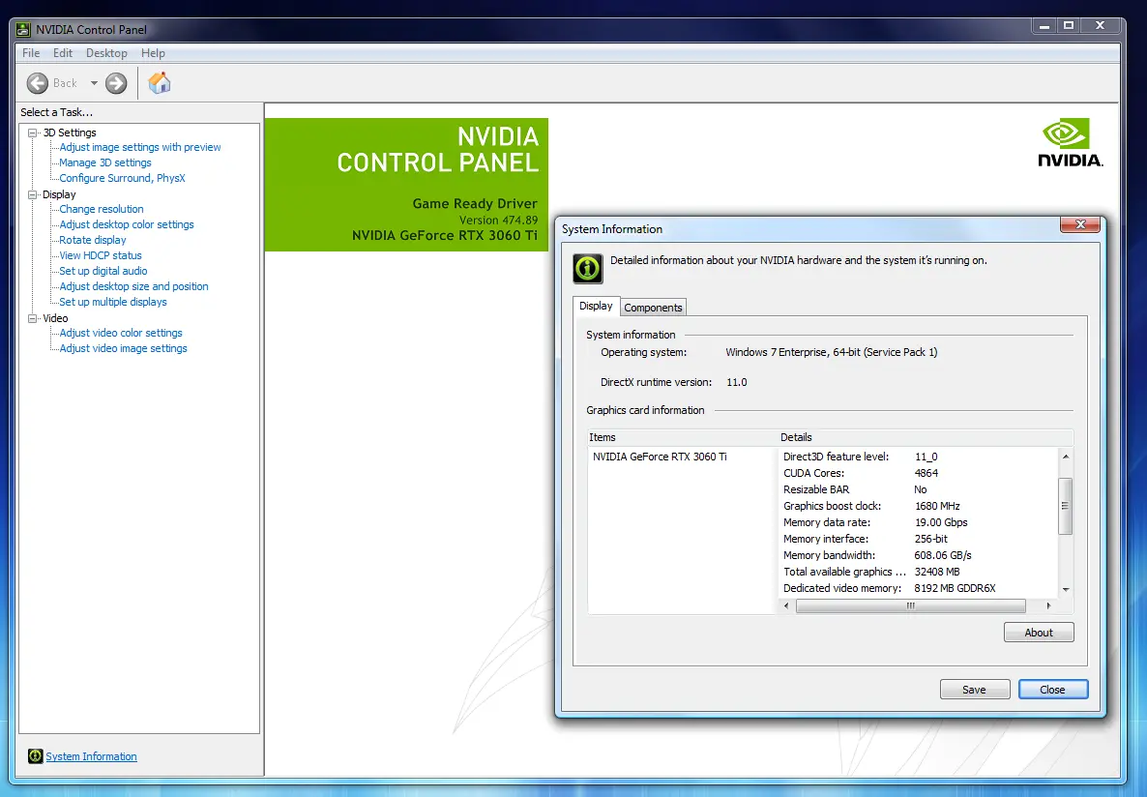Minimize the NVIDIA Control Panel window
1147x797 pixels.
click(x=1044, y=25)
